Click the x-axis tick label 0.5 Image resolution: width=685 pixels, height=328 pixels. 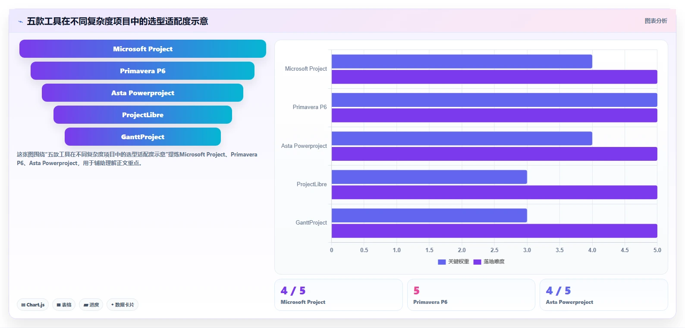[x=364, y=250]
